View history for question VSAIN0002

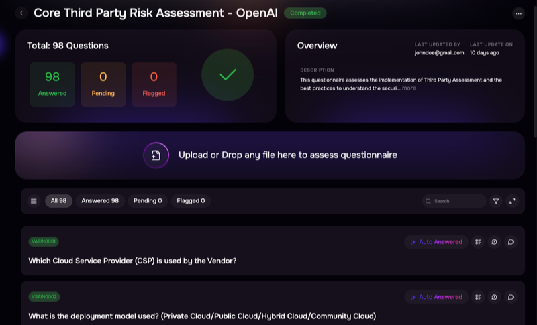[494, 297]
